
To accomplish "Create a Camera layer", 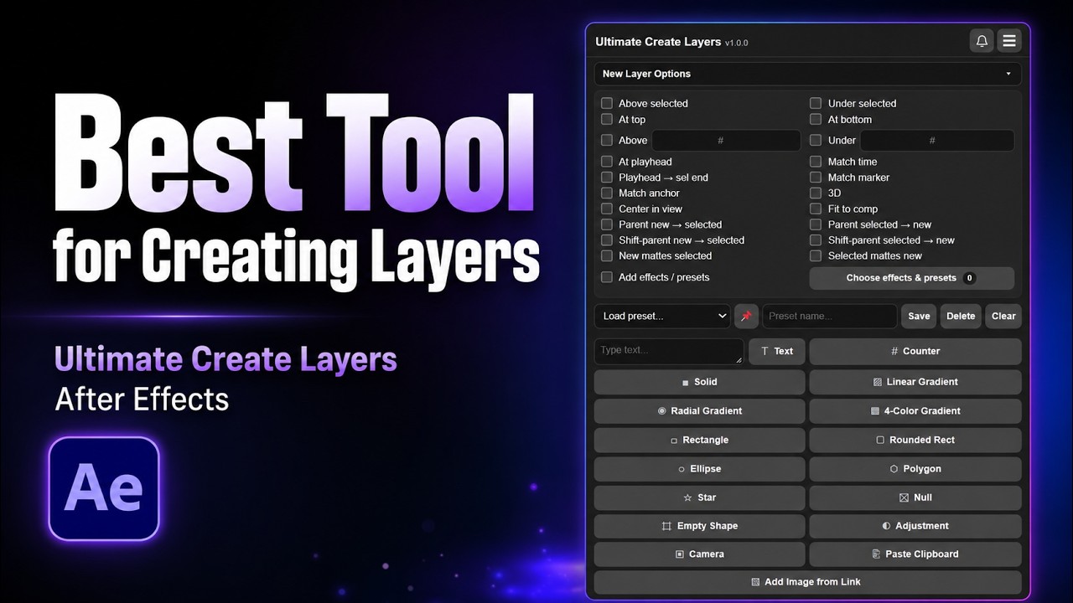I will 700,554.
